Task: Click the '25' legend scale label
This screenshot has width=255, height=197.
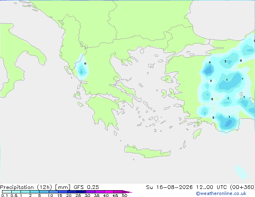Action: click(x=78, y=195)
